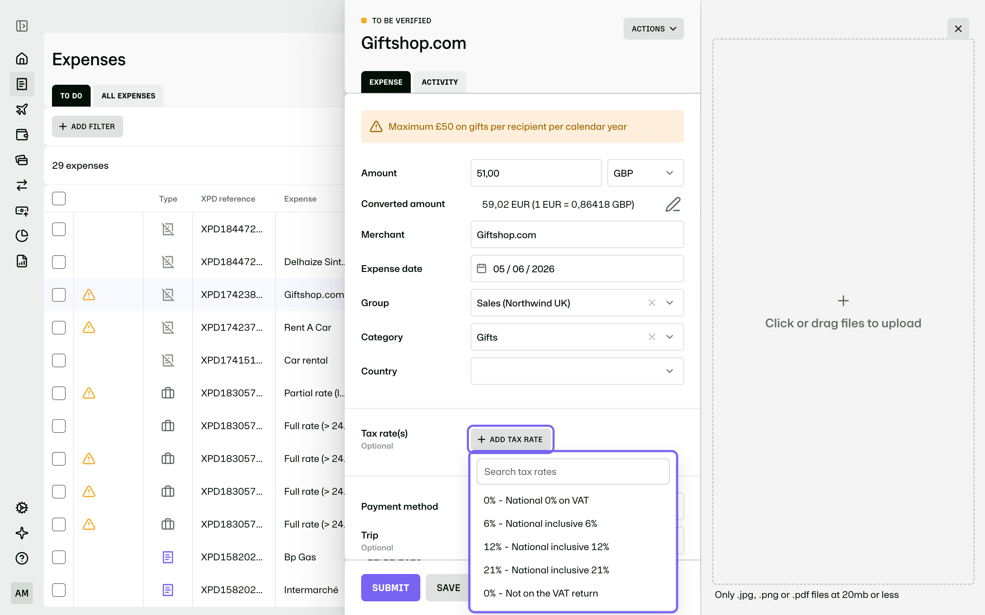The height and width of the screenshot is (615, 985).
Task: Open the sparkle AI assistant icon
Action: [x=22, y=533]
